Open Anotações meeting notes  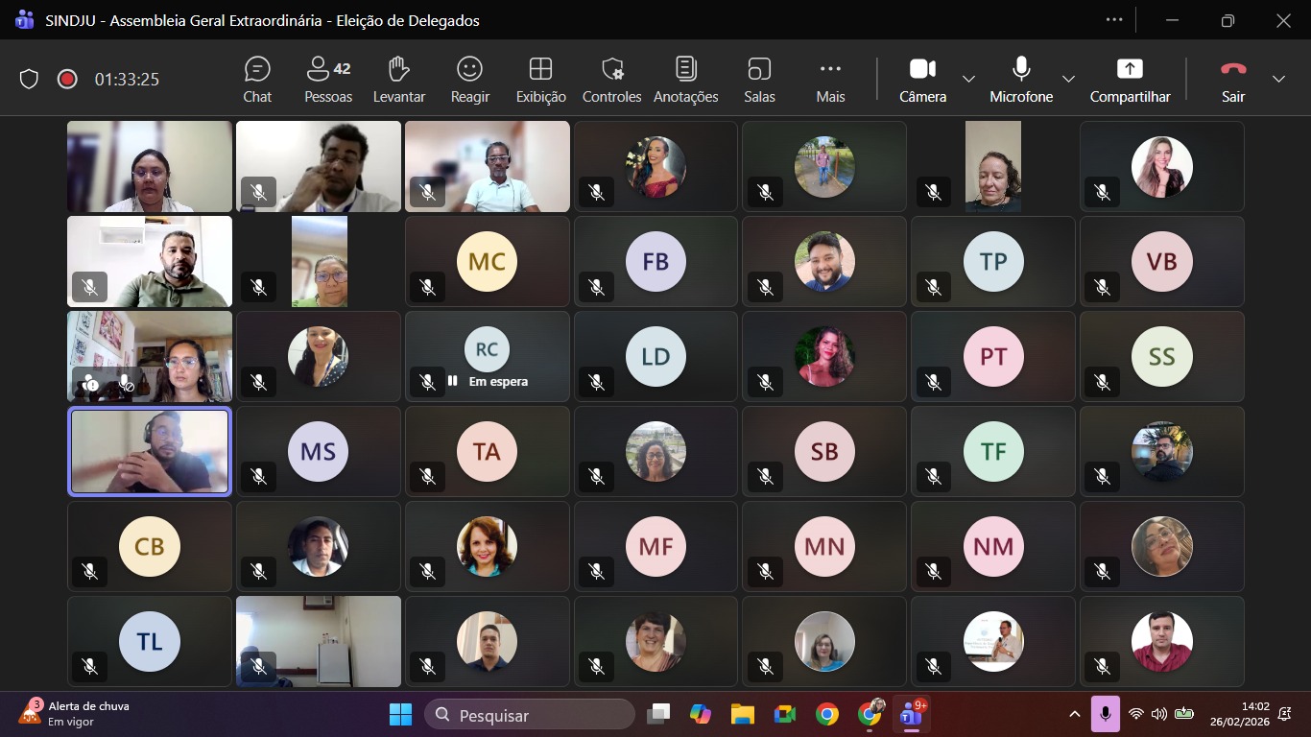pyautogui.click(x=685, y=80)
